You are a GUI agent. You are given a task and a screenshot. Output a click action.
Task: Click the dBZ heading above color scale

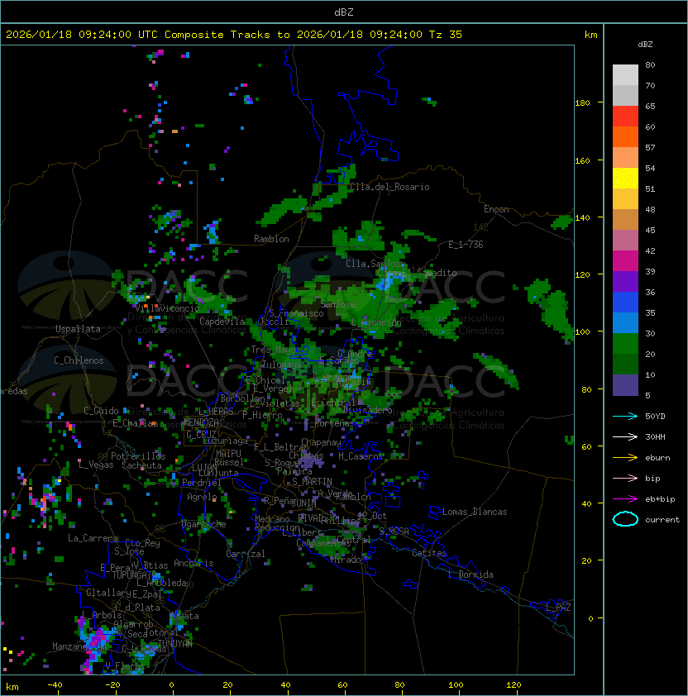coord(645,45)
